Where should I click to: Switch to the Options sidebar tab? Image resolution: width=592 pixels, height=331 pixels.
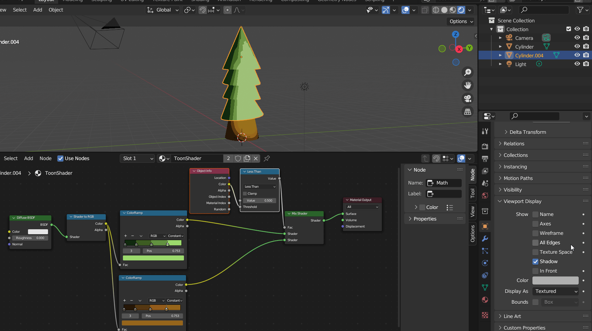pos(473,233)
